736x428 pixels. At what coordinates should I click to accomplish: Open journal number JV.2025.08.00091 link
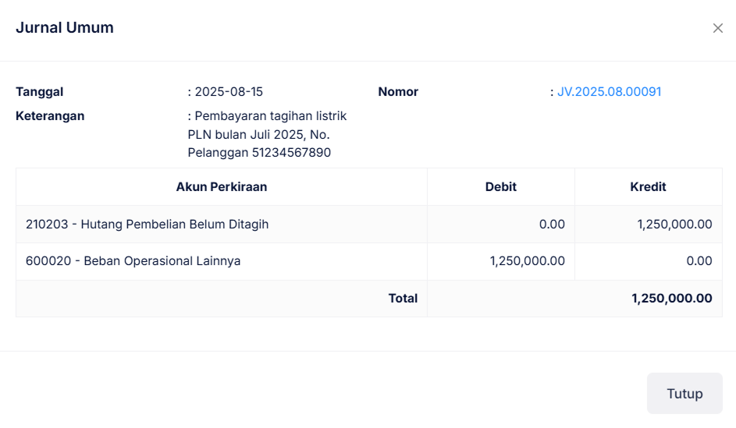[x=609, y=92]
